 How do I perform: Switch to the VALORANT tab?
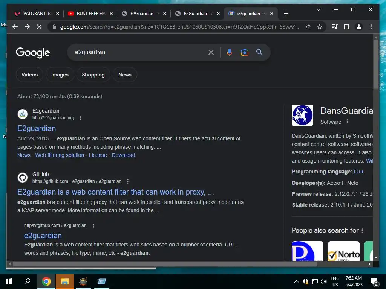(34, 14)
